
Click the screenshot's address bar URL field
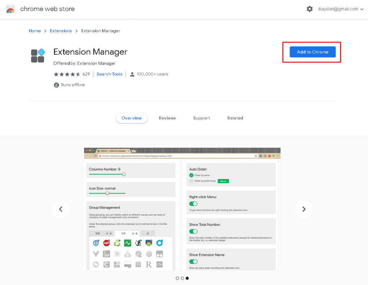tap(178, 156)
